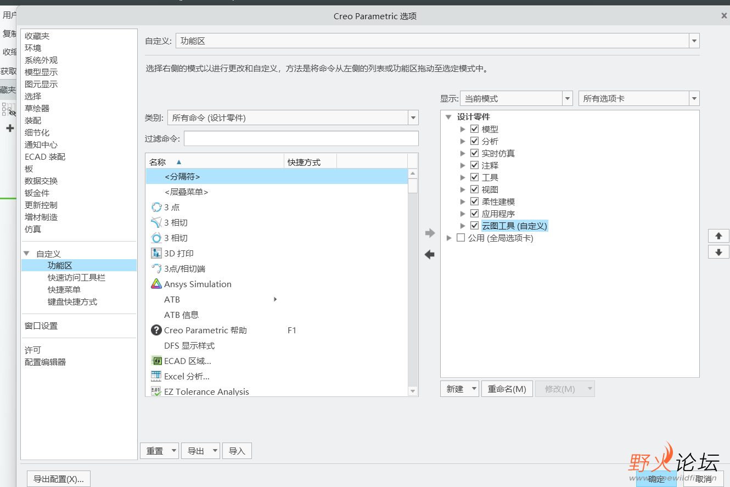Click the command list scroll up arrow
This screenshot has width=730, height=487.
tap(413, 174)
